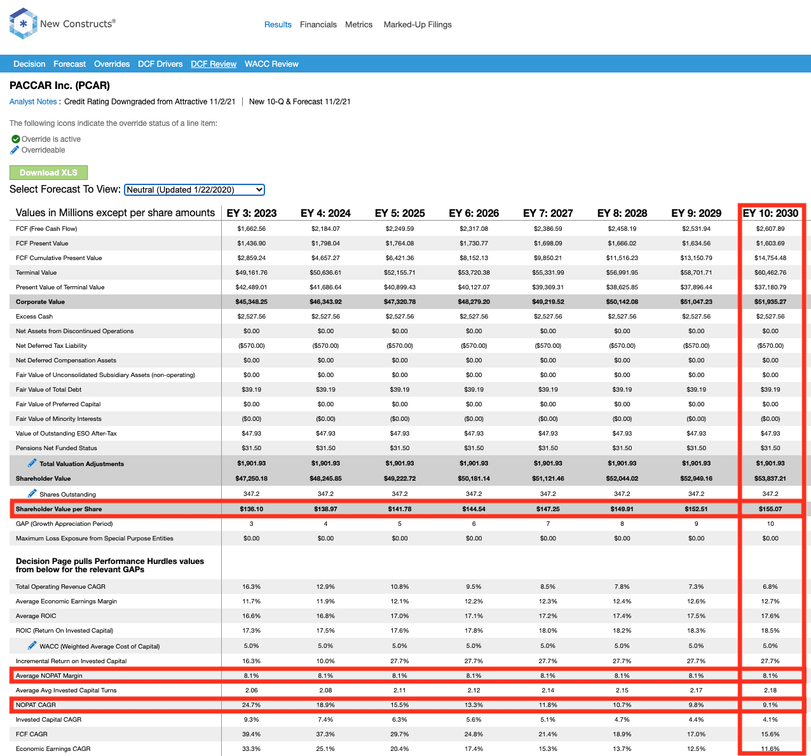The image size is (811, 756).
Task: Click the 'EY 5: 2025' column header
Action: (400, 213)
